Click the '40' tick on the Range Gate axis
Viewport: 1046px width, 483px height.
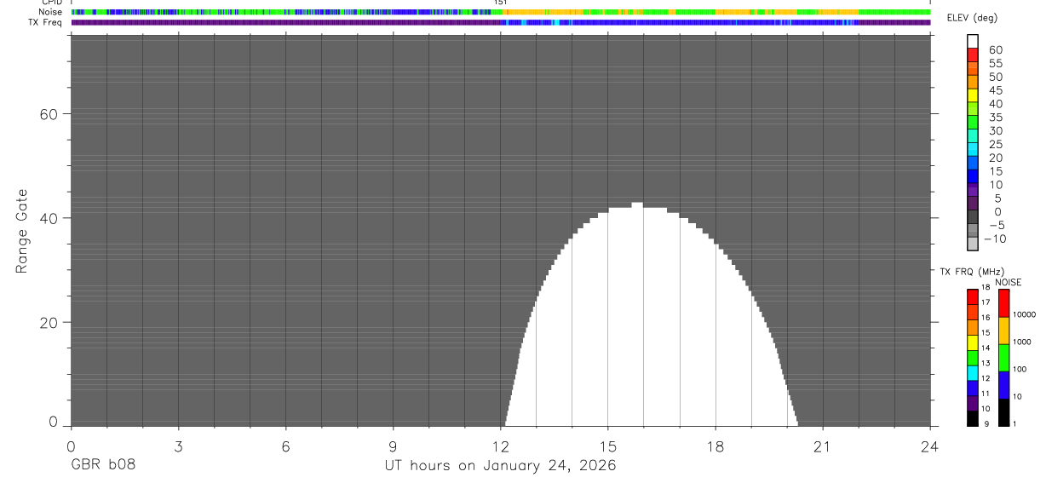49,218
